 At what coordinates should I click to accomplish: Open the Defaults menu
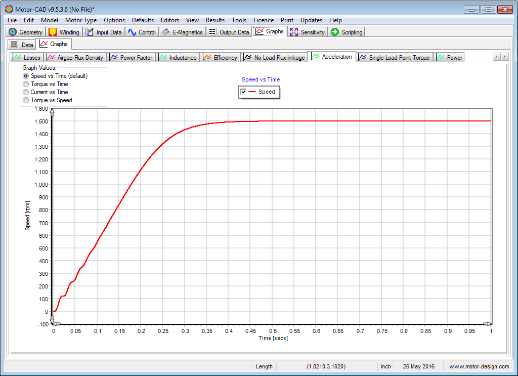[143, 20]
